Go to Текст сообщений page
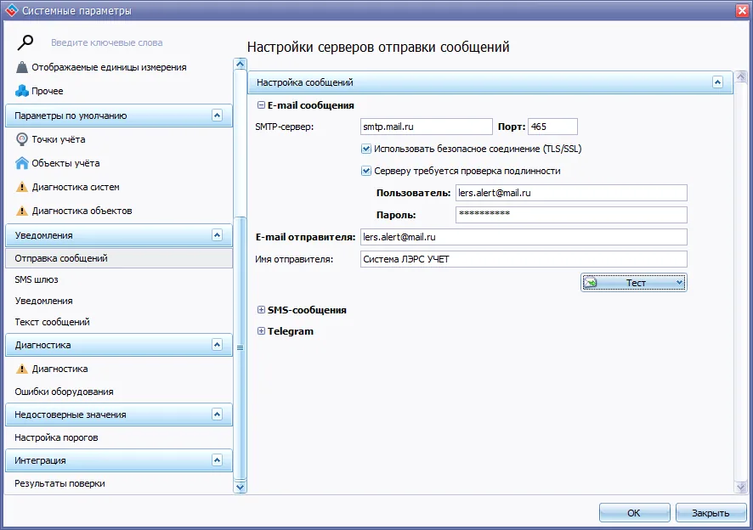 point(52,322)
